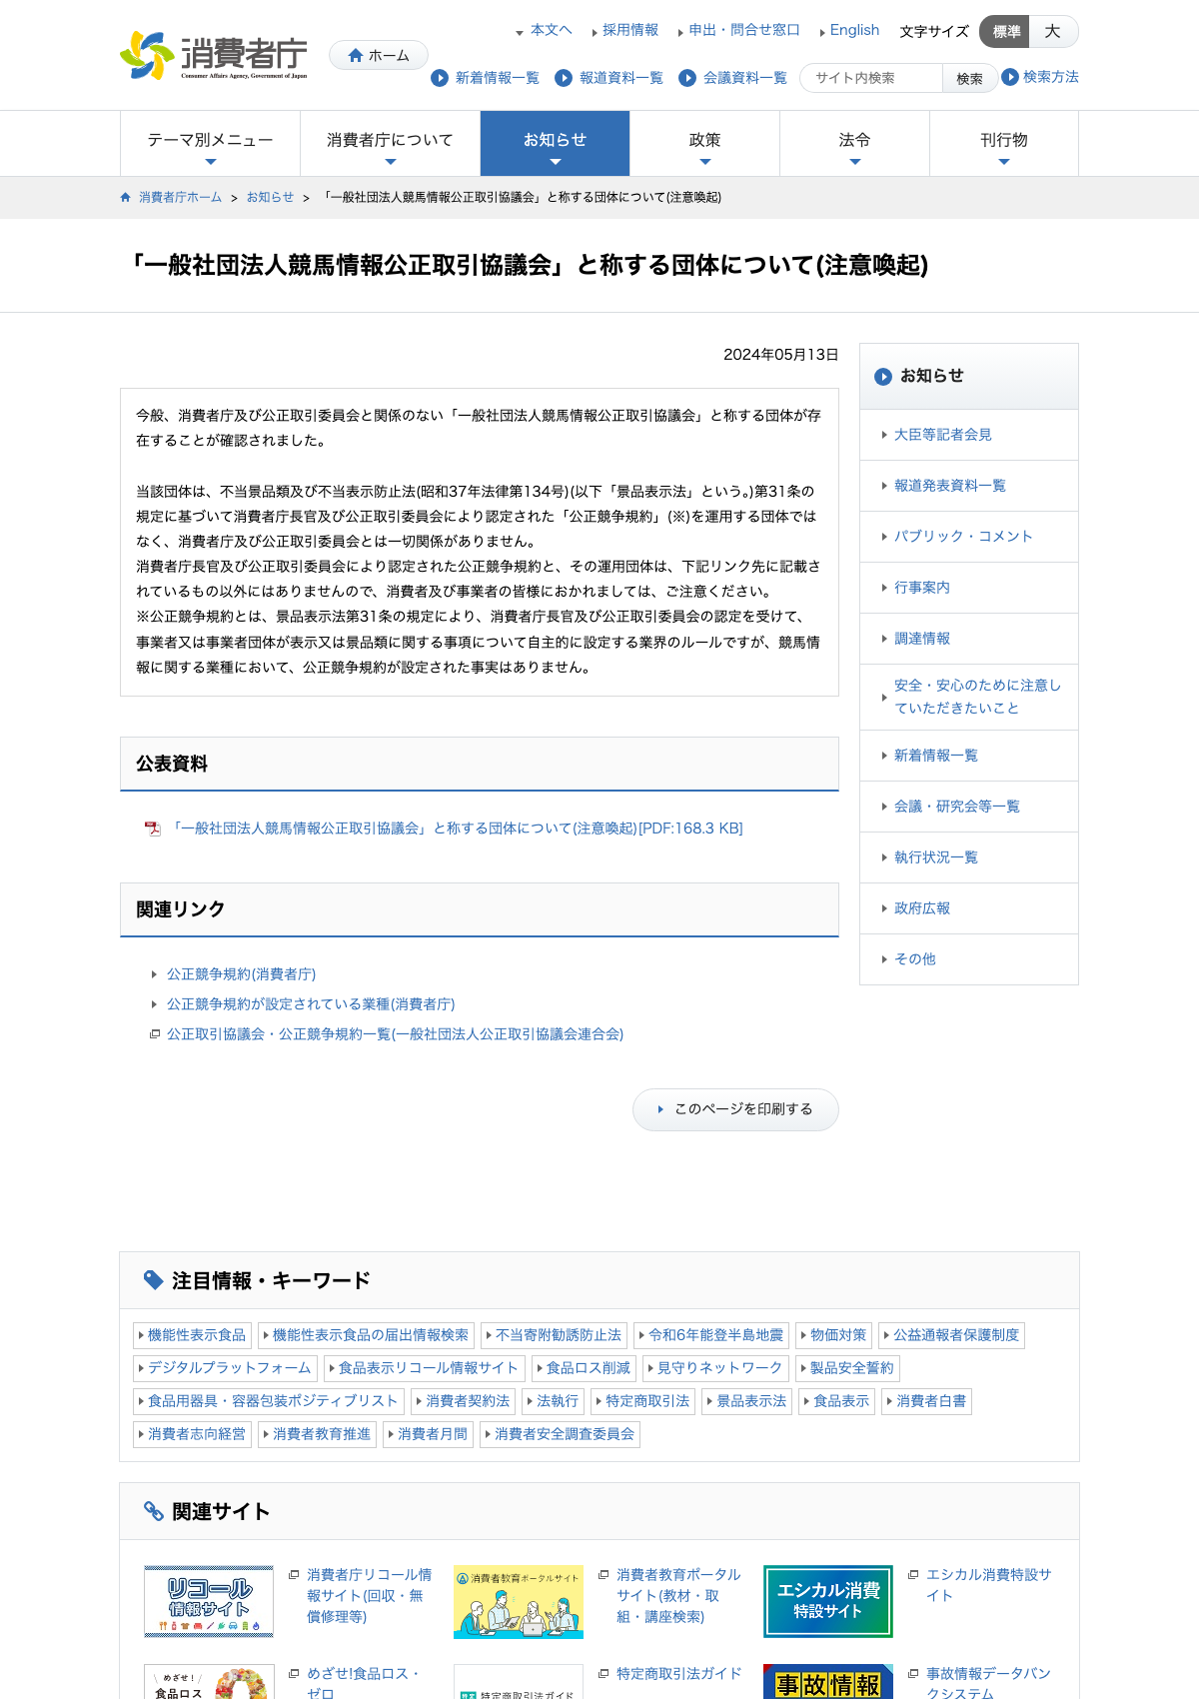Image resolution: width=1199 pixels, height=1699 pixels.
Task: Click the arrow icon beside 報道資料一覧 in header
Action: (564, 78)
